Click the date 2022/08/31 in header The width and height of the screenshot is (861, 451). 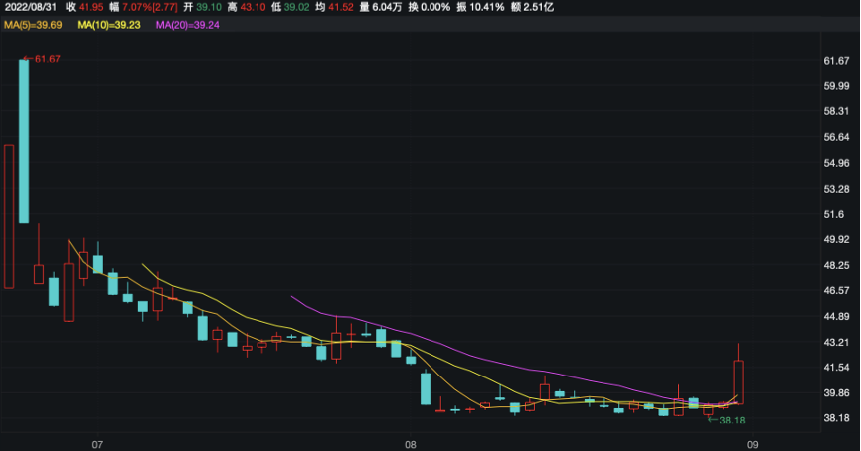pos(31,7)
